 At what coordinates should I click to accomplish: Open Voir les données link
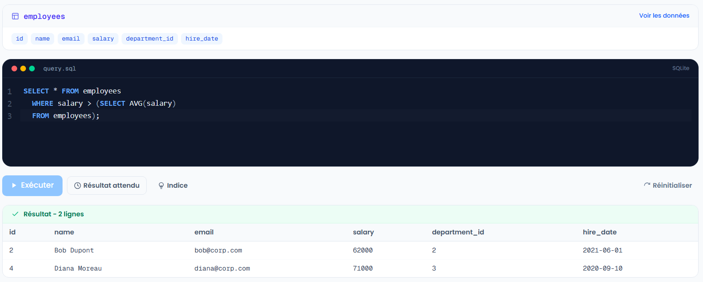tap(664, 15)
